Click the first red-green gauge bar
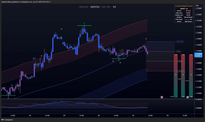 point(176,76)
